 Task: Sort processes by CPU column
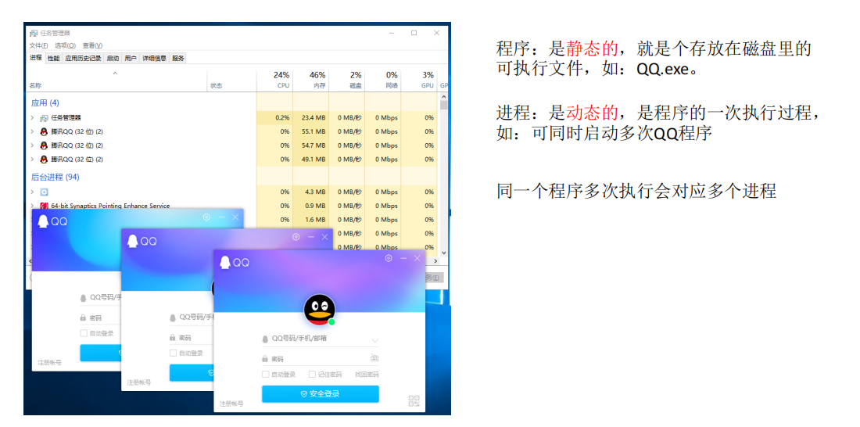(x=274, y=80)
